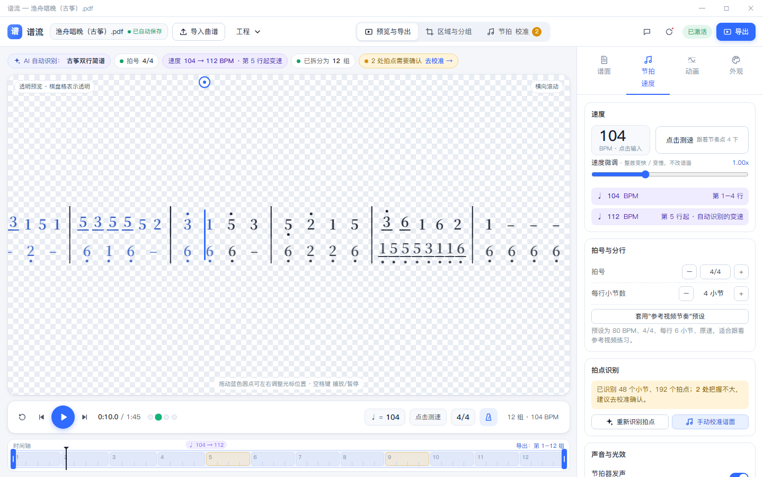Click the blue cursor position handle
763x477 pixels.
click(x=205, y=82)
